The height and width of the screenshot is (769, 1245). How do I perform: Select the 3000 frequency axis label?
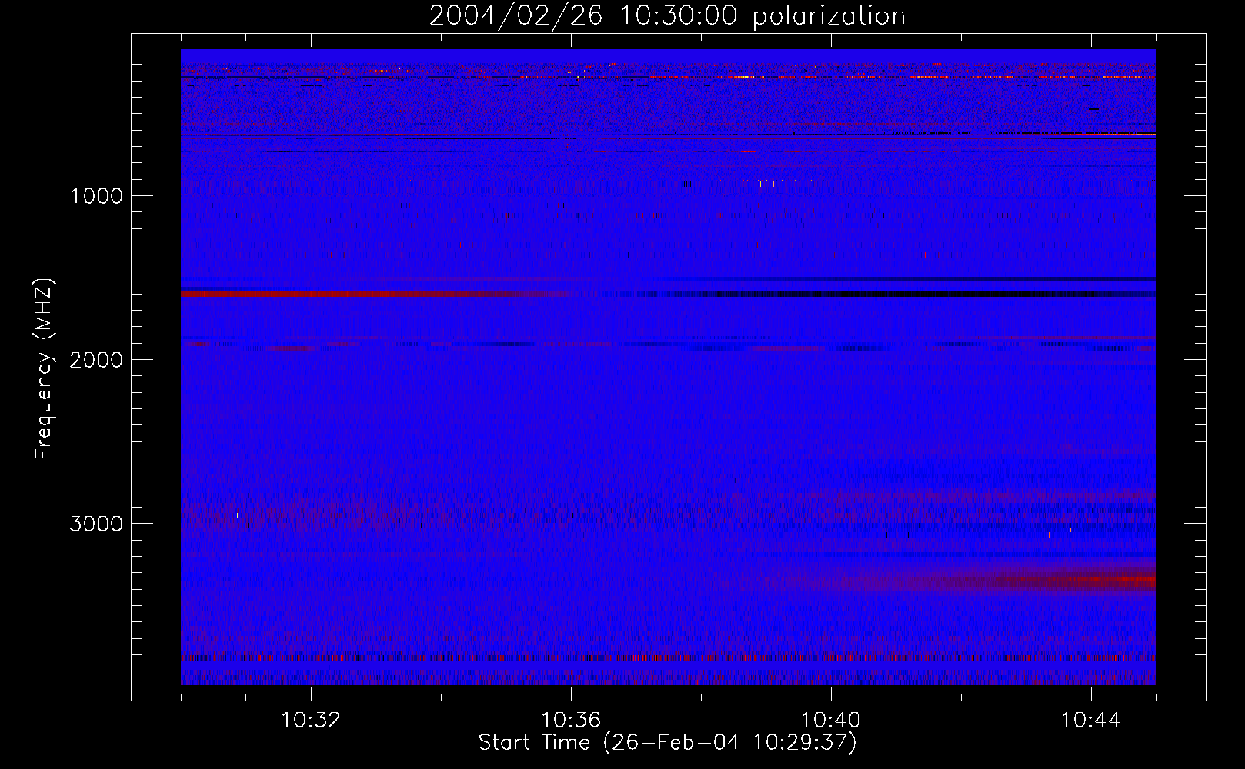pos(96,524)
